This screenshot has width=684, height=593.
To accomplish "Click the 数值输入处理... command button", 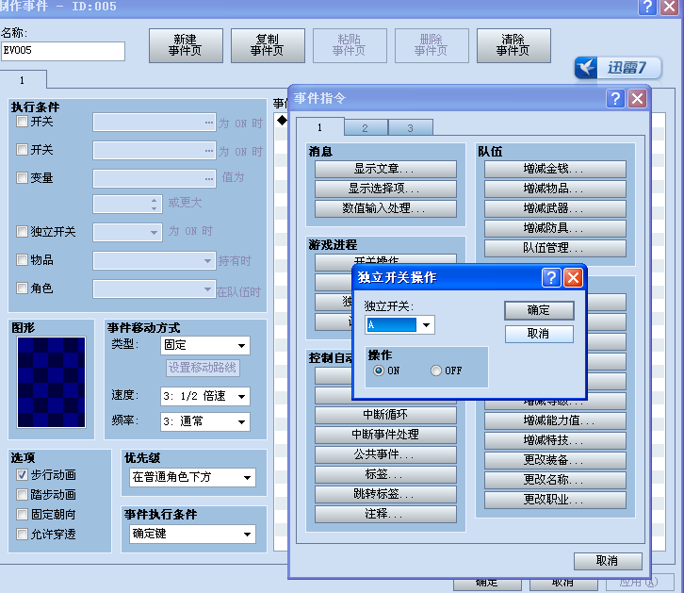I will pos(385,208).
